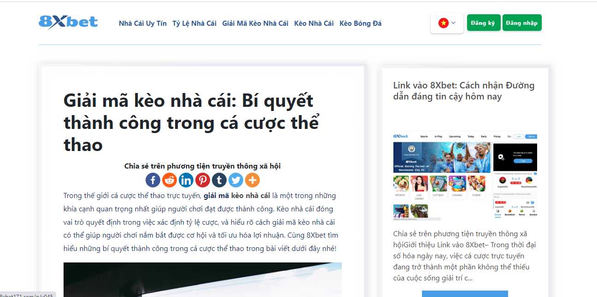597x297 pixels.
Task: Share the article on Twitter
Action: coord(236,180)
